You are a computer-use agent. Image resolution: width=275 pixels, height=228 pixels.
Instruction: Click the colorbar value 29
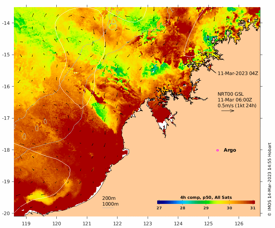206,208
